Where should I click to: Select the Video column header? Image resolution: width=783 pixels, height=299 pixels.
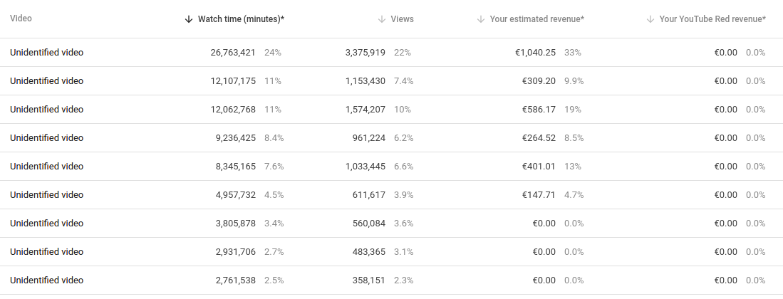tap(21, 19)
